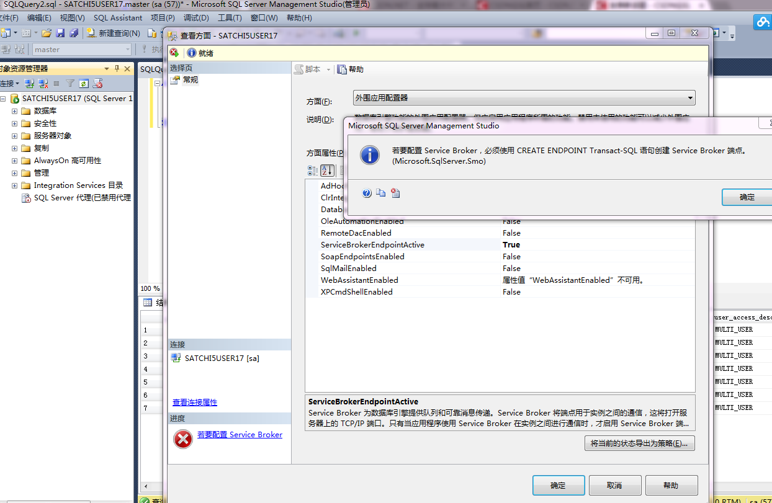Copy the message text in the dialog
Image resolution: width=772 pixels, height=503 pixels.
point(381,193)
